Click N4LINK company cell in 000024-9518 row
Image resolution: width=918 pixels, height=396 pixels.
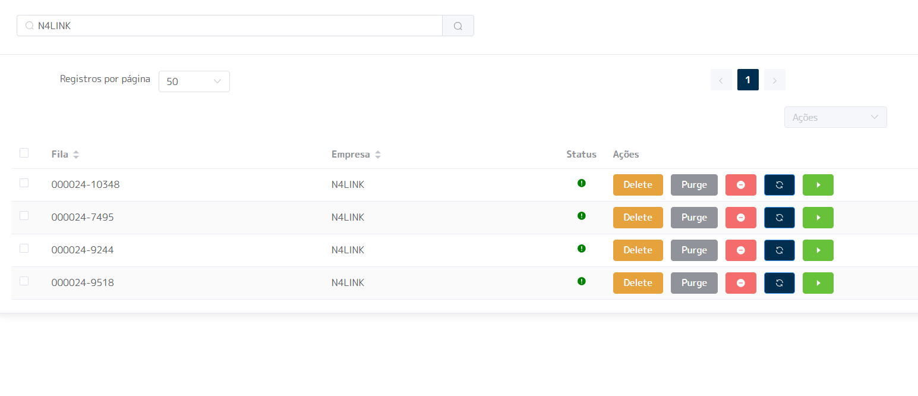click(x=348, y=283)
